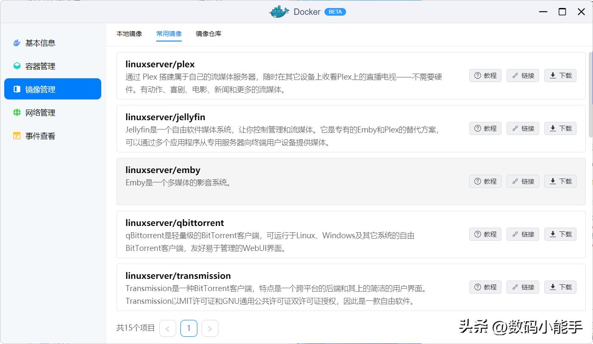Viewport: 593px width, 344px height.
Task: Click page 1 in the pagination bar
Action: [189, 328]
